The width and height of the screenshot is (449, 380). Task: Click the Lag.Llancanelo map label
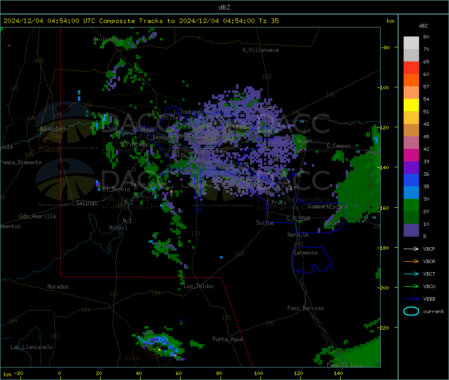pyautogui.click(x=31, y=347)
